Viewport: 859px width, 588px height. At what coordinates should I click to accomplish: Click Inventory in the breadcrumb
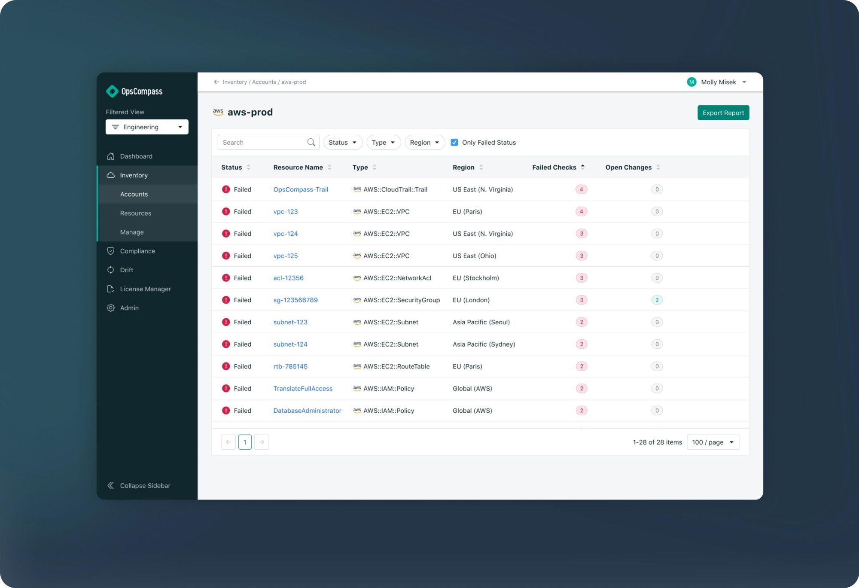[235, 82]
